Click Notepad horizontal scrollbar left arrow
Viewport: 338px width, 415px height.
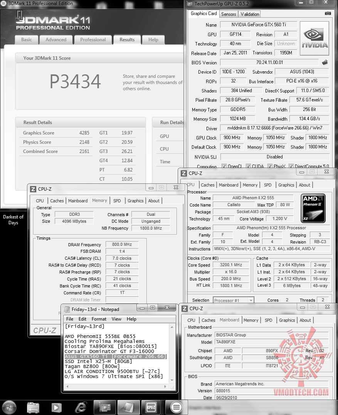click(67, 386)
